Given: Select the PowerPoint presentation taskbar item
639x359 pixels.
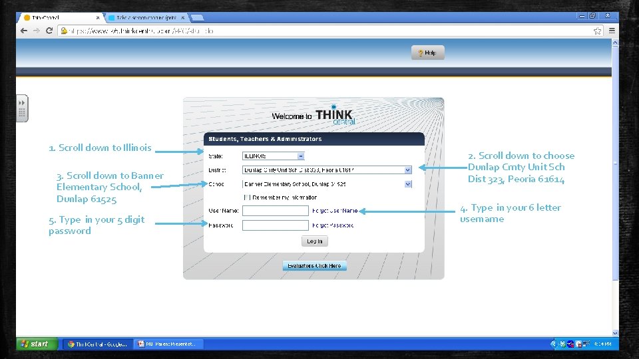Looking at the screenshot, I should pos(168,344).
